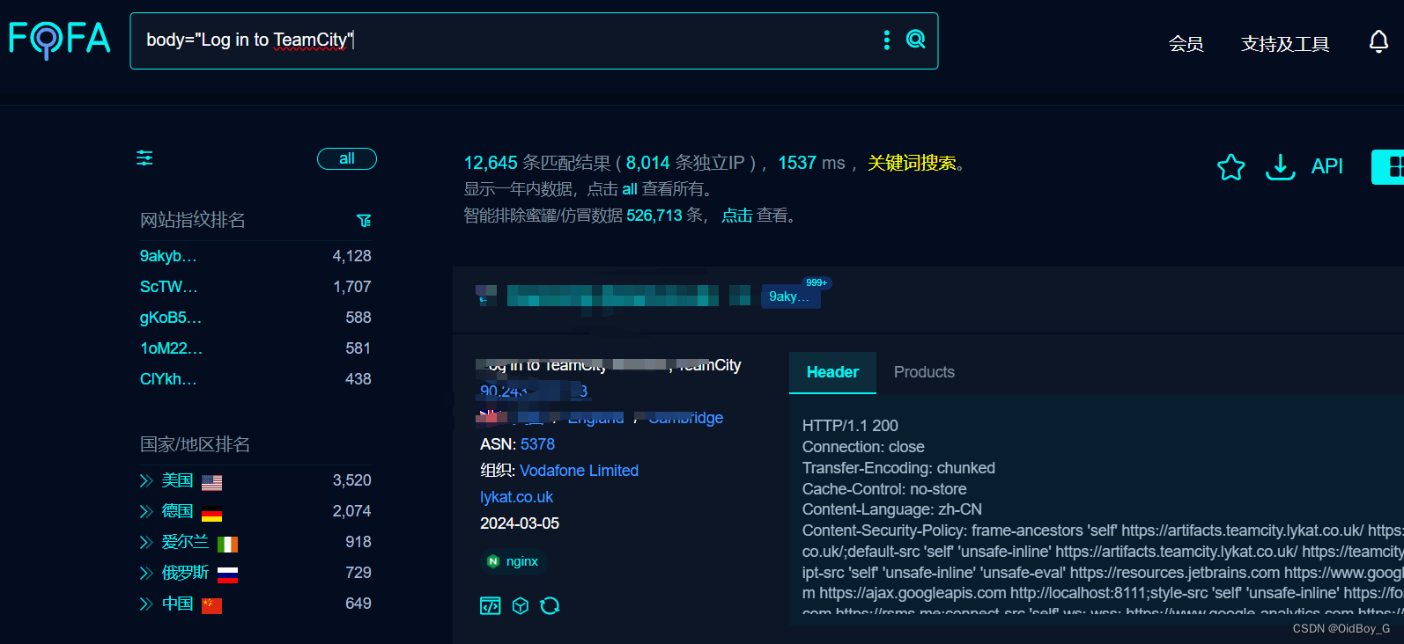The image size is (1404, 644).
Task: Select fingerprint 1oM22… in ranking list
Action: point(171,348)
